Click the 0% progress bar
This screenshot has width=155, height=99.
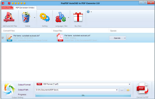coord(83,95)
